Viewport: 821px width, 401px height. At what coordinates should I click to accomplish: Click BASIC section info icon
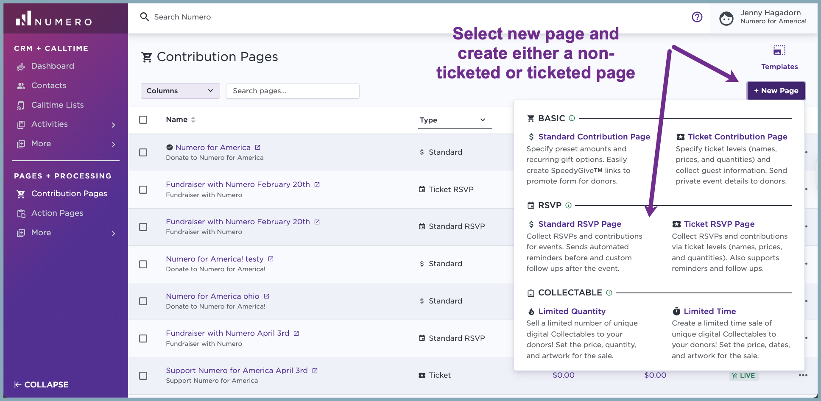572,118
